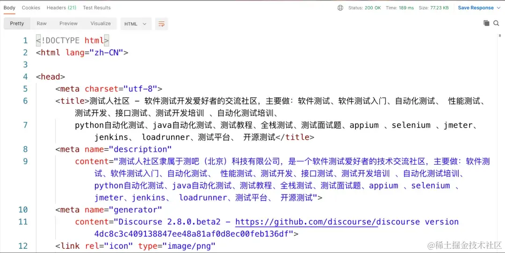
Task: Click line number 6
Action: tap(25, 101)
